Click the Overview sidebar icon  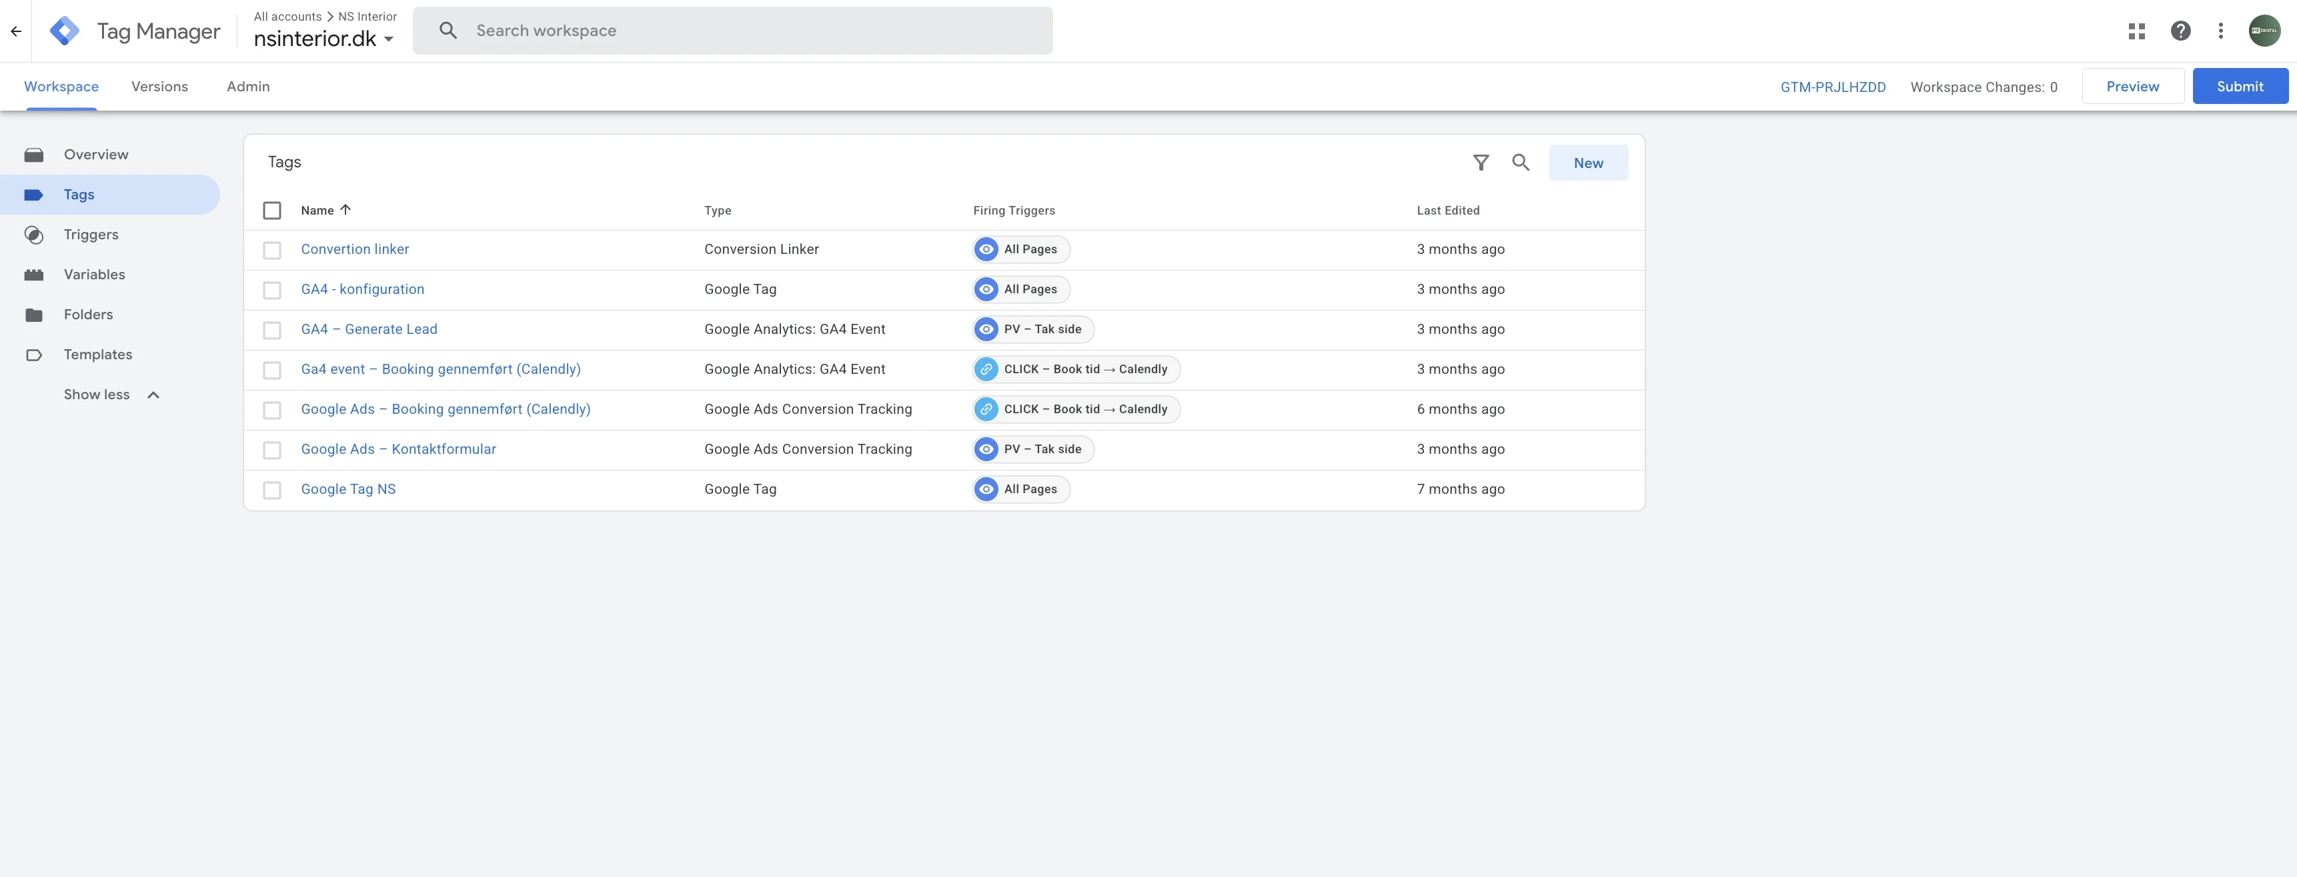[34, 155]
